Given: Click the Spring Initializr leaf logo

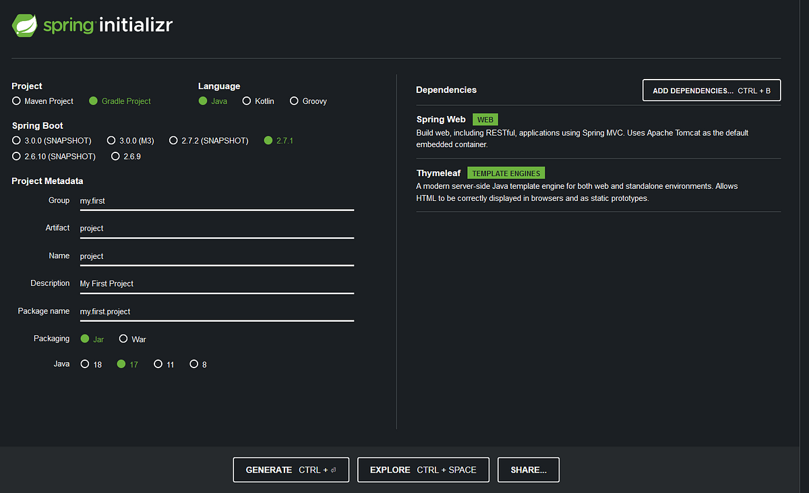Looking at the screenshot, I should [24, 25].
